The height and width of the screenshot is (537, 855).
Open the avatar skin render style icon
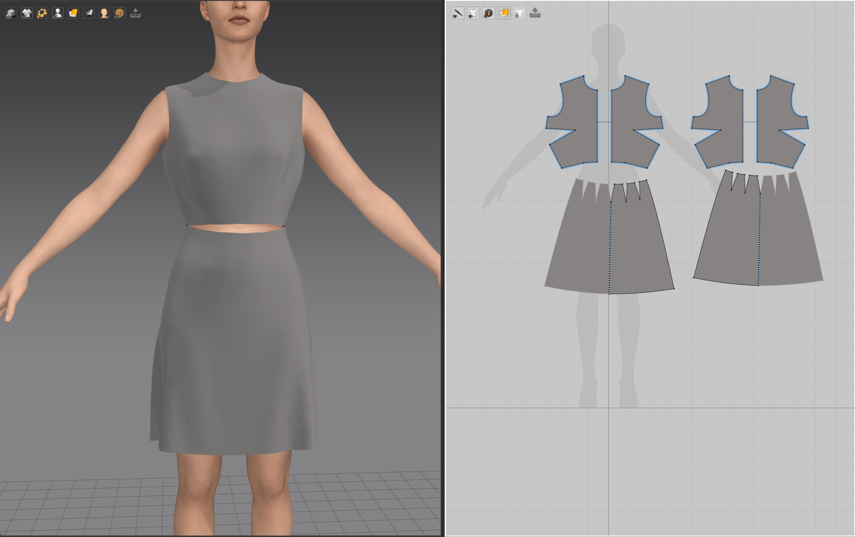pos(104,13)
